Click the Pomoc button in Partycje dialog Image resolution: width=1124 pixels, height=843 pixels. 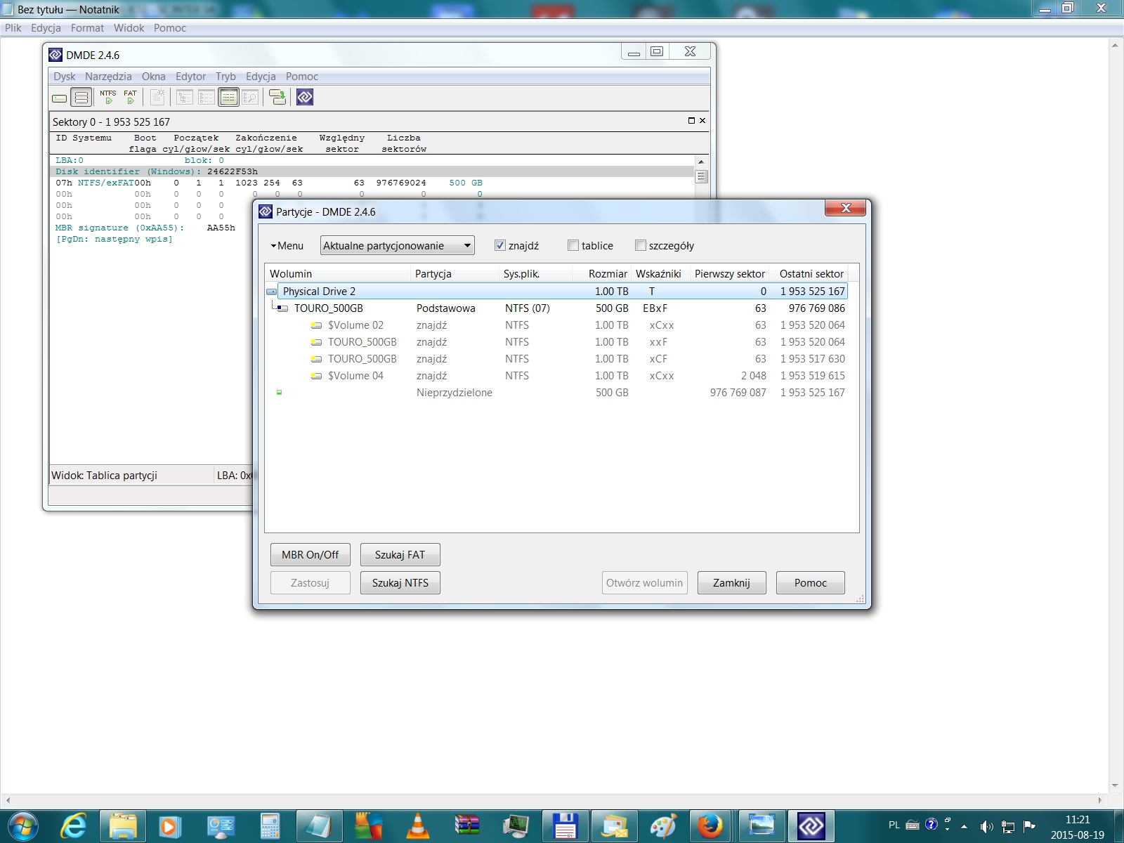pyautogui.click(x=810, y=583)
